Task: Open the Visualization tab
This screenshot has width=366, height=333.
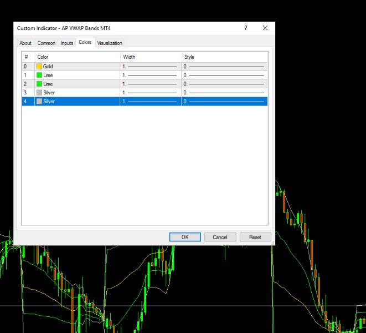Action: pyautogui.click(x=110, y=43)
